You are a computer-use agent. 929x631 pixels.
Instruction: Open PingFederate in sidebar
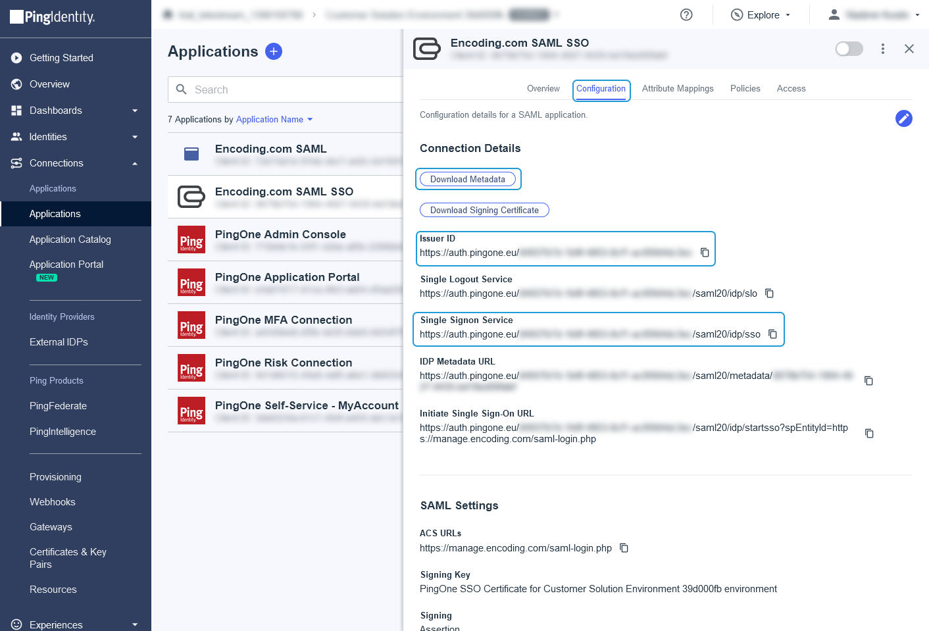click(x=58, y=406)
